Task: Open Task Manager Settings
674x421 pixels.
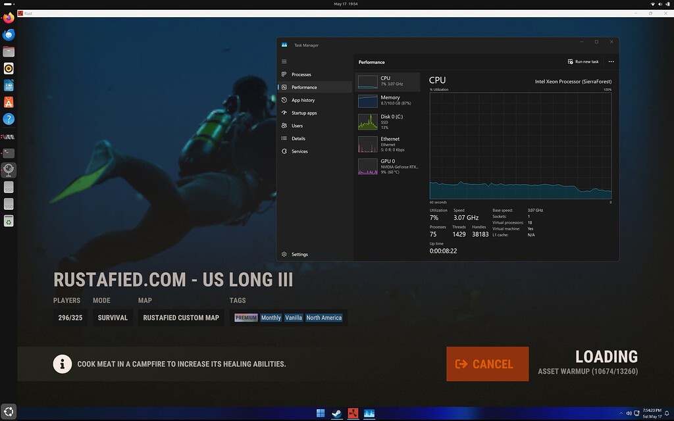Action: click(299, 254)
